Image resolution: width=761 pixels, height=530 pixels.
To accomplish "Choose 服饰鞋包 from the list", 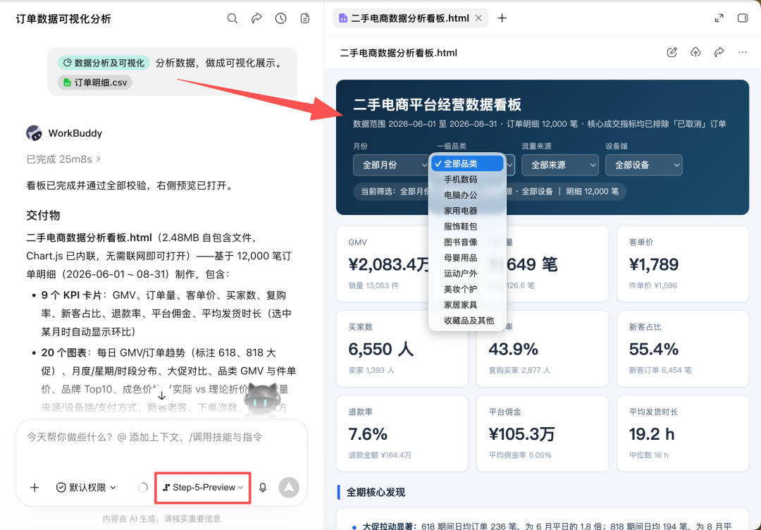I will pos(467,227).
